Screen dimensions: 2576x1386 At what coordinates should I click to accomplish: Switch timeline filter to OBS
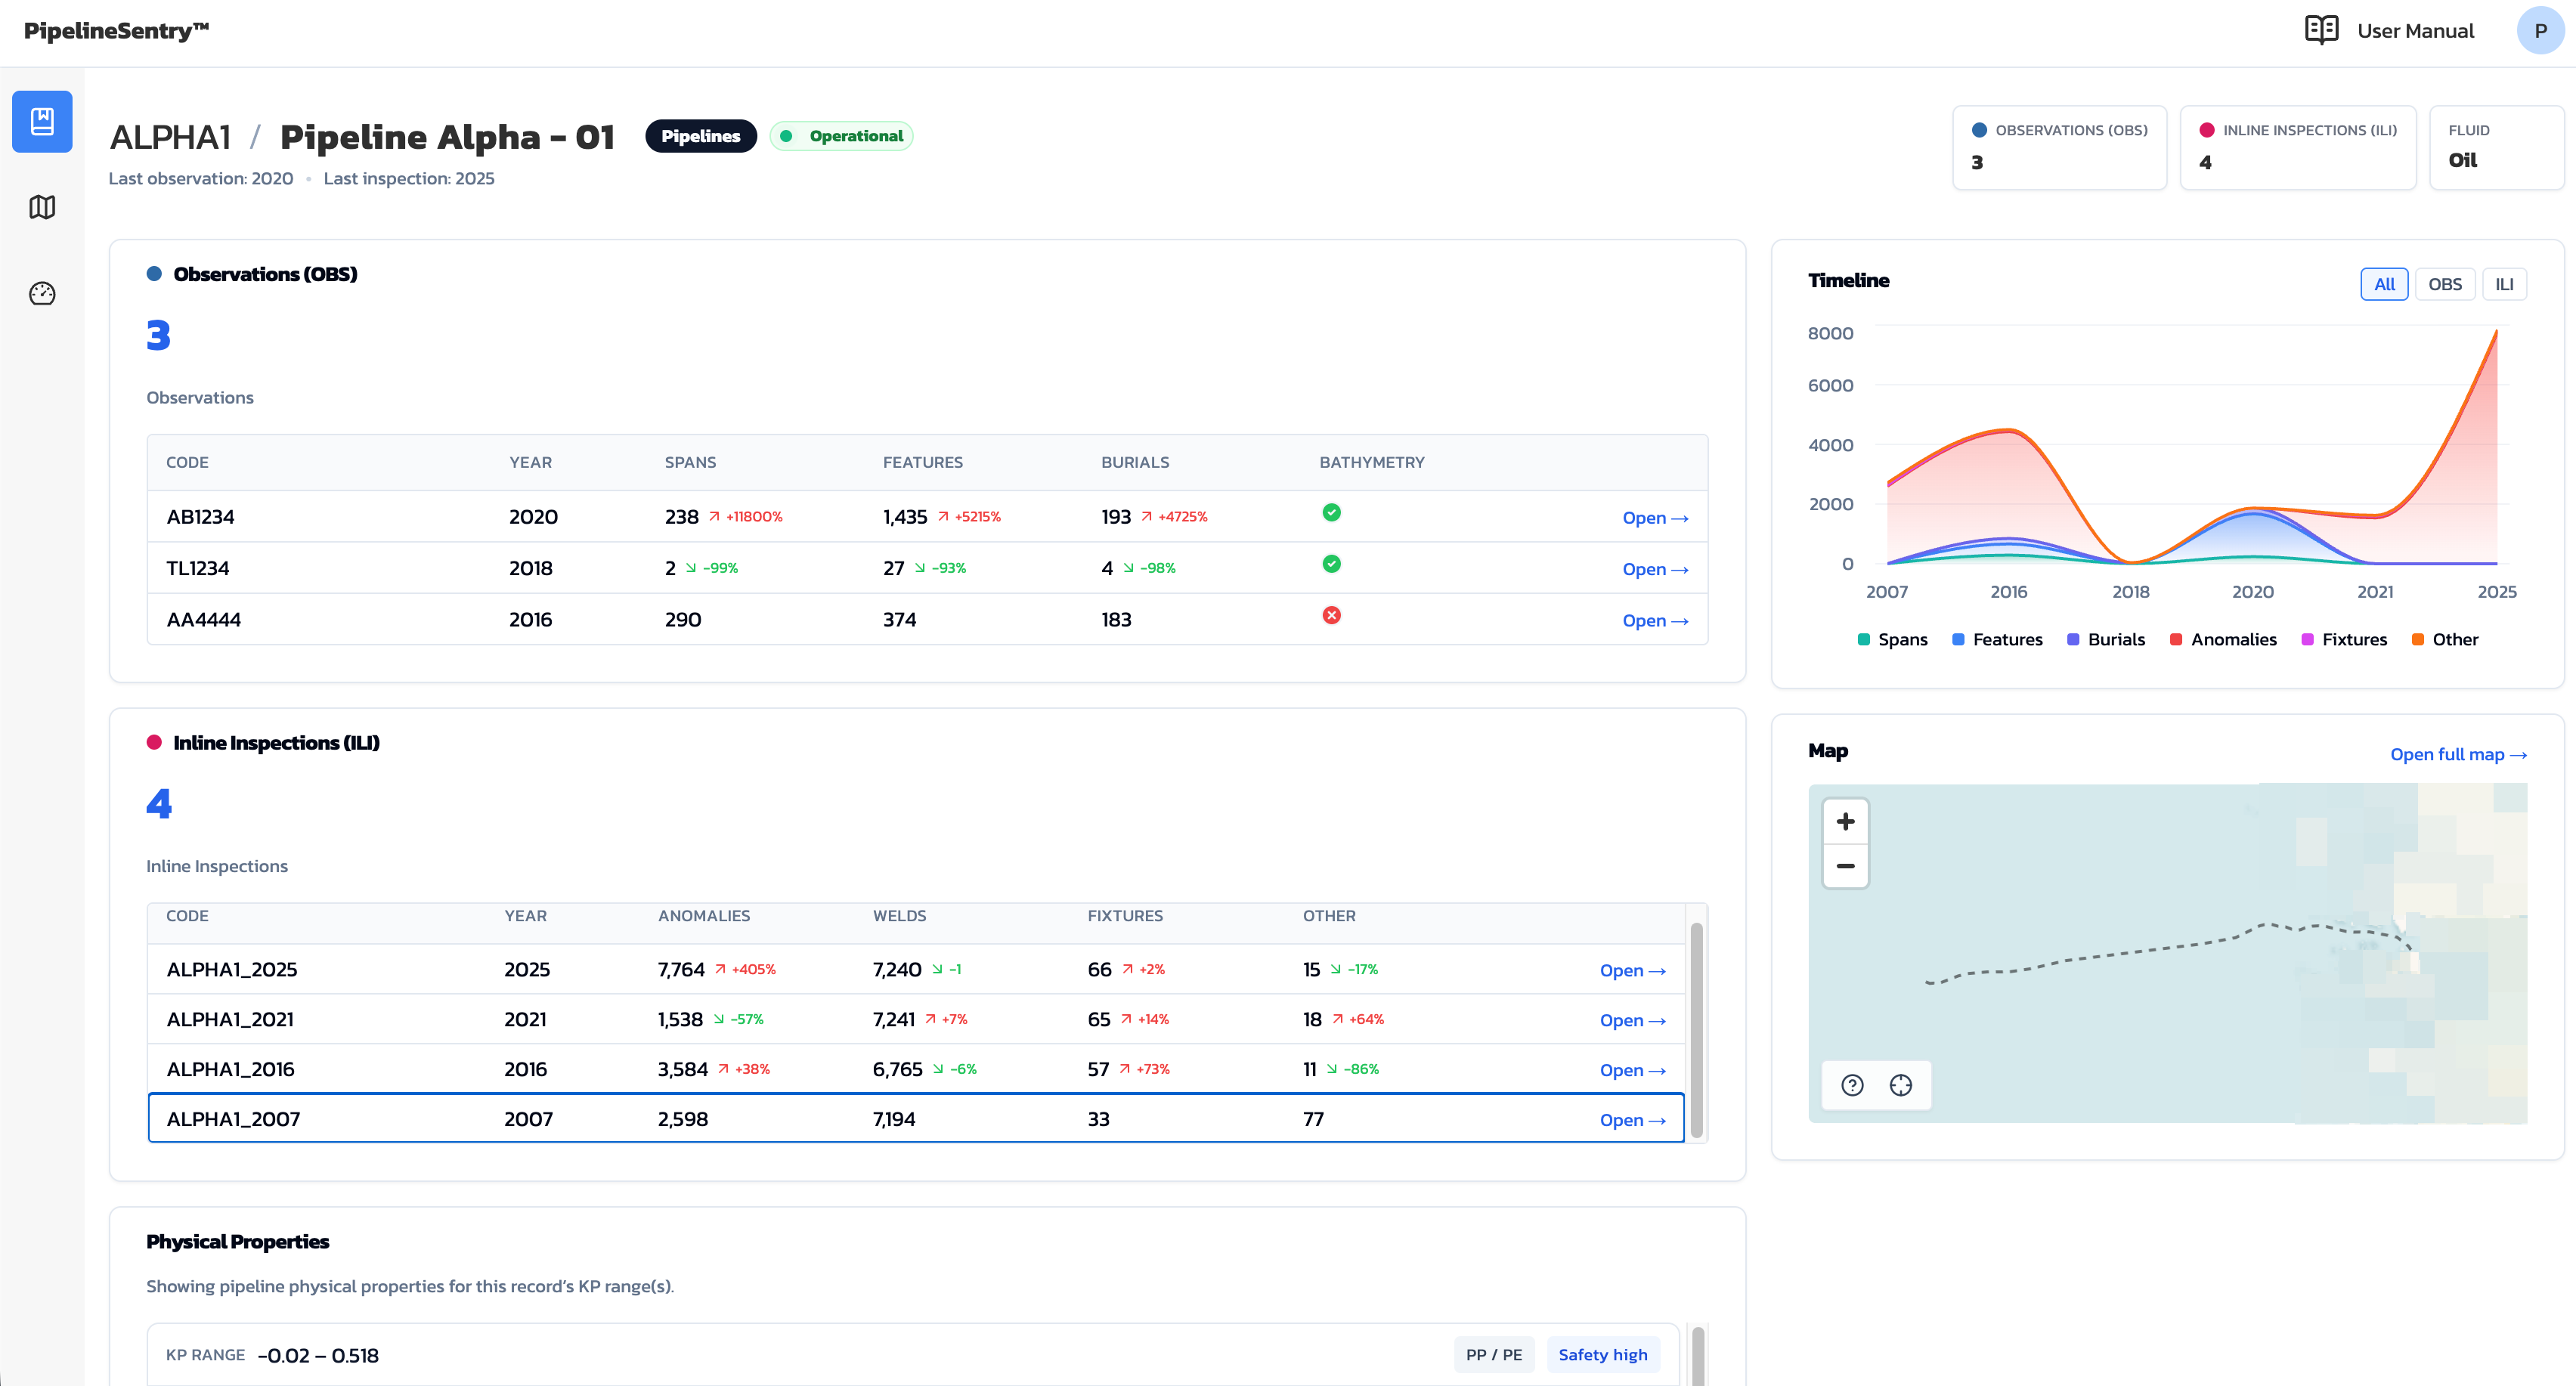click(x=2444, y=284)
